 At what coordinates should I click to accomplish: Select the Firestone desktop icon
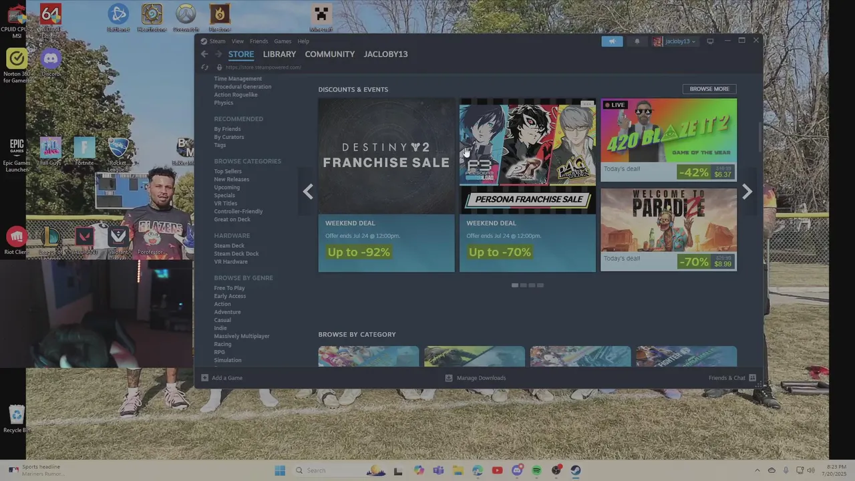coord(219,17)
